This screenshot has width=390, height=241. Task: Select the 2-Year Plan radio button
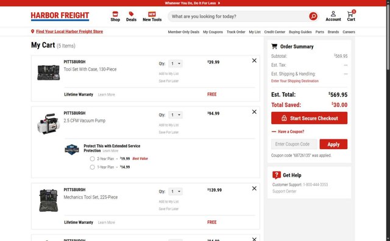[92, 159]
